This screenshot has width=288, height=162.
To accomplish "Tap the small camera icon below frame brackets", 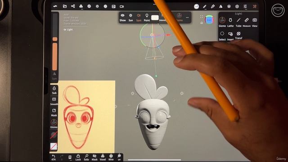I will (202, 23).
